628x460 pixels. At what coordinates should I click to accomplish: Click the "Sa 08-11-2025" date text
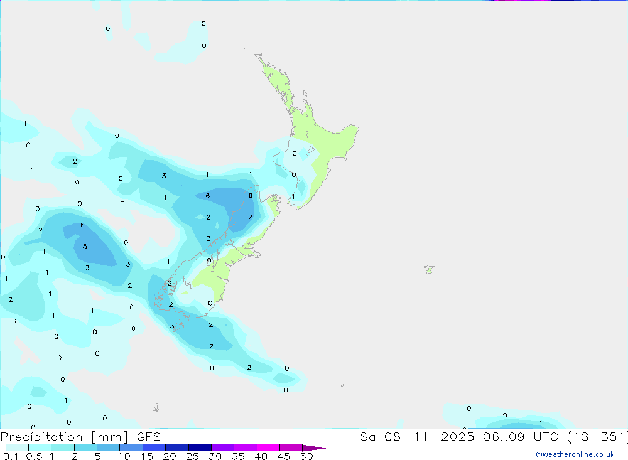[417, 436]
